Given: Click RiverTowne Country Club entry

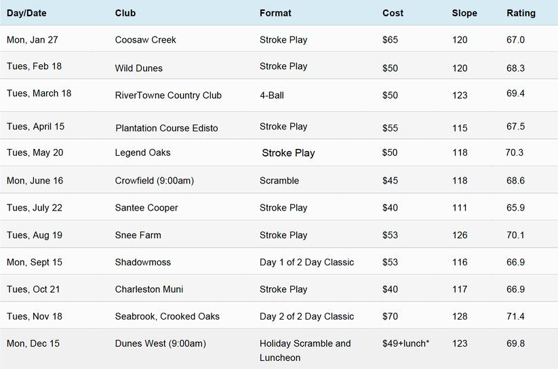Looking at the screenshot, I should click(168, 95).
